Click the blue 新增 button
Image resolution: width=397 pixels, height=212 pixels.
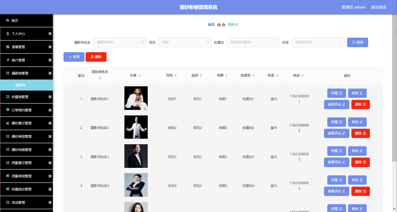point(74,57)
